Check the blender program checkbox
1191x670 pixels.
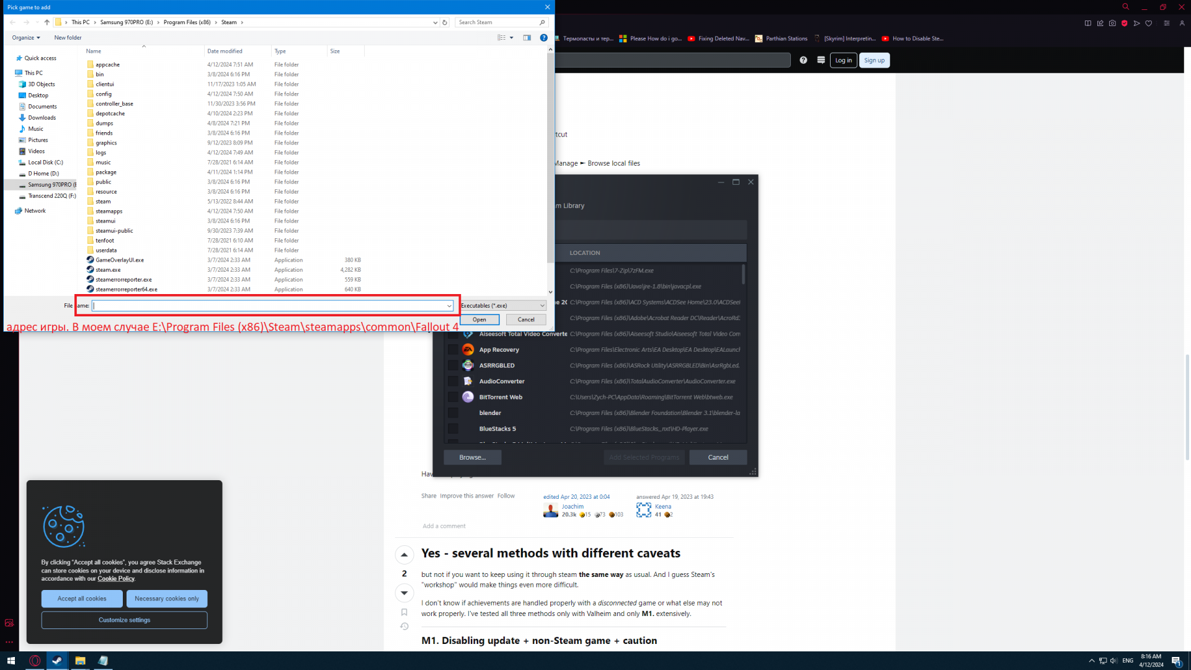[x=453, y=413]
